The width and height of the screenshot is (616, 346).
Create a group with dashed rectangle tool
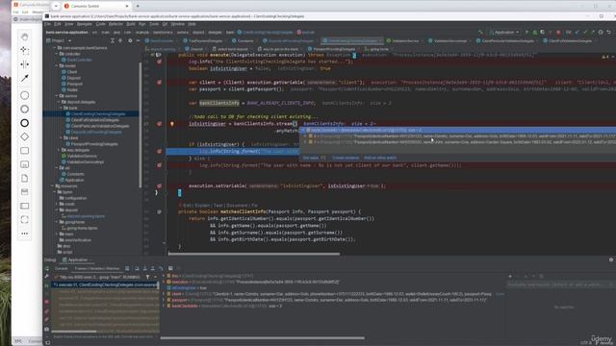click(x=25, y=220)
